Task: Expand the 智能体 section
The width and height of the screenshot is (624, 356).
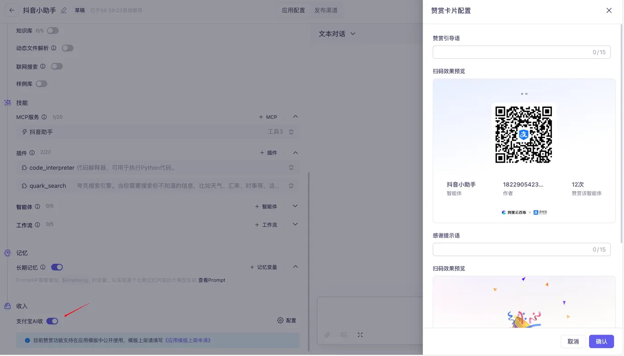Action: click(x=295, y=206)
